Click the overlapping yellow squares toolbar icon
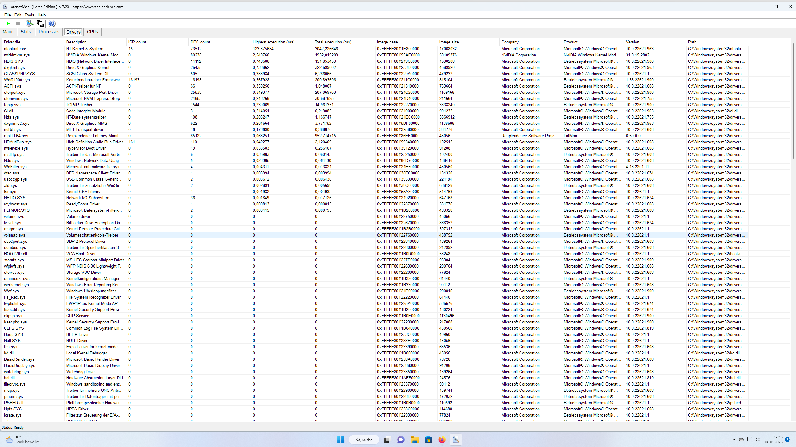The width and height of the screenshot is (796, 447). [x=40, y=23]
